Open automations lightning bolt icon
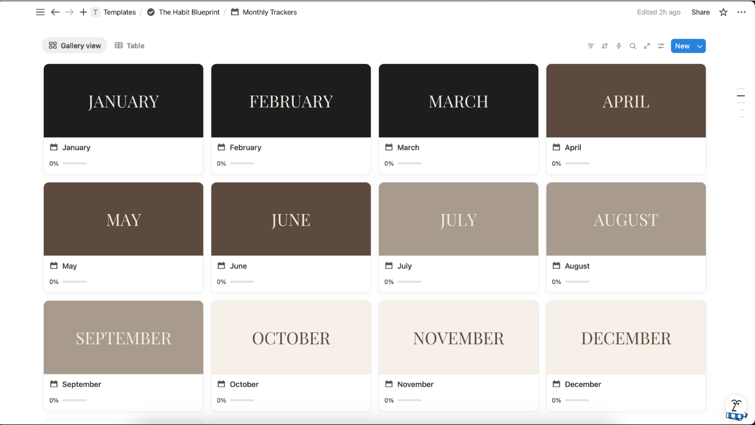Screen dimensions: 755x425 pyautogui.click(x=618, y=46)
